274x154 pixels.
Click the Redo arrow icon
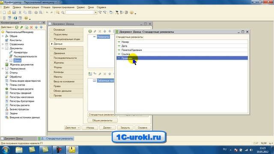pyautogui.click(x=51, y=12)
